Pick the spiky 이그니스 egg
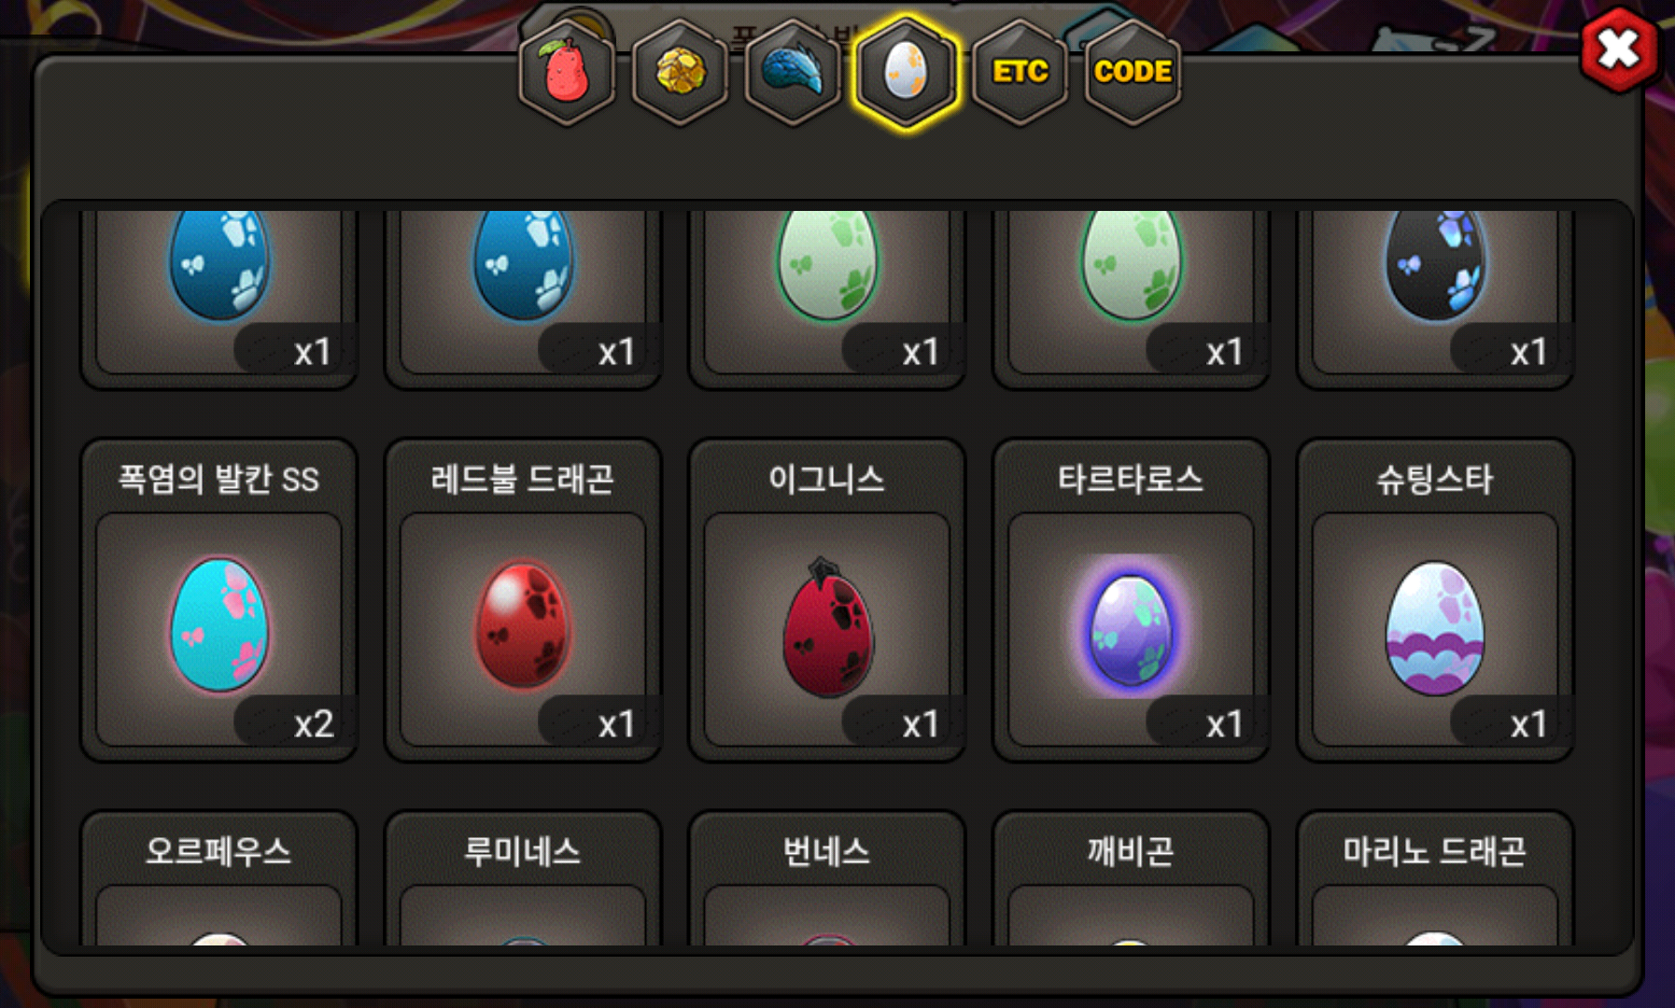Screen dimensions: 1675x1008 pyautogui.click(x=827, y=600)
